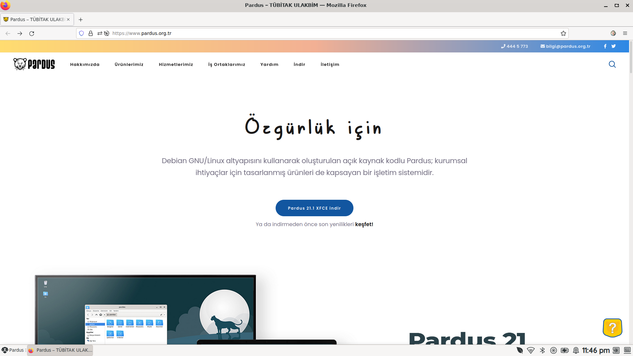Screen dimensions: 633x356
Task: Open the Wi-Fi network tray icon
Action: click(x=531, y=350)
